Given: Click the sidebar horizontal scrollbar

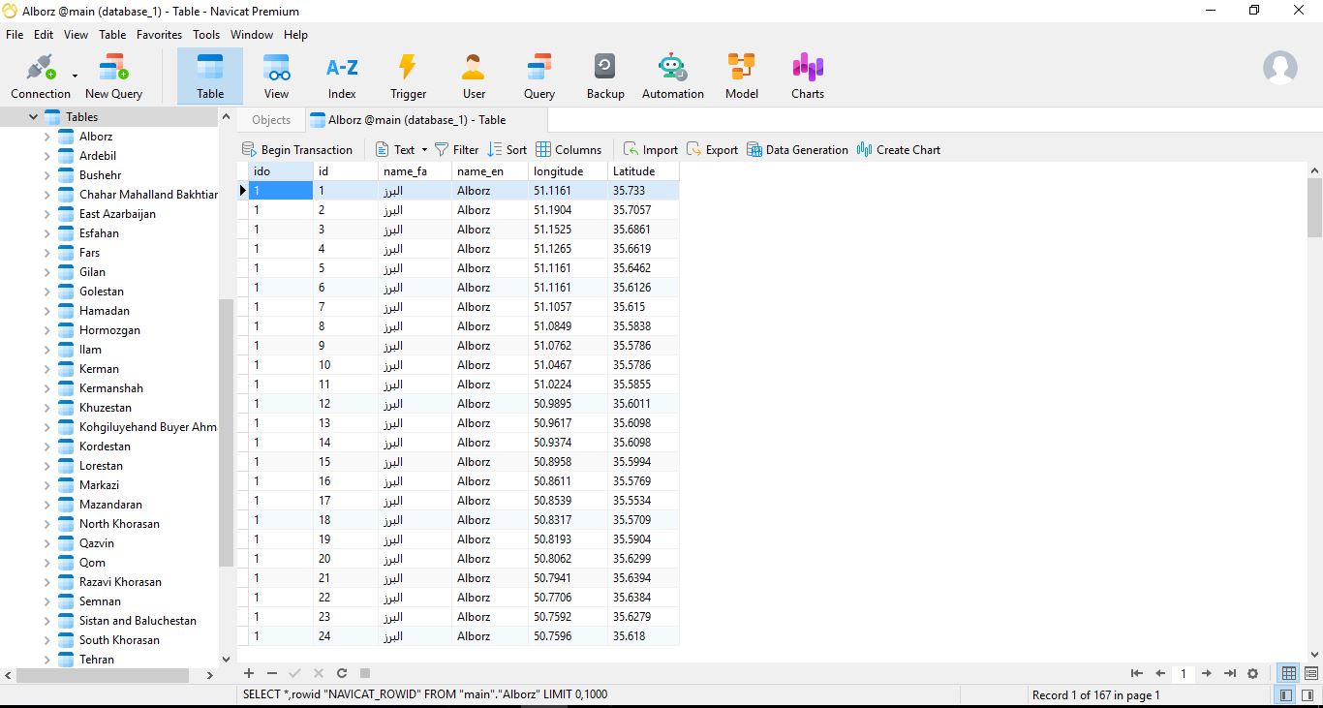Looking at the screenshot, I should pyautogui.click(x=103, y=675).
